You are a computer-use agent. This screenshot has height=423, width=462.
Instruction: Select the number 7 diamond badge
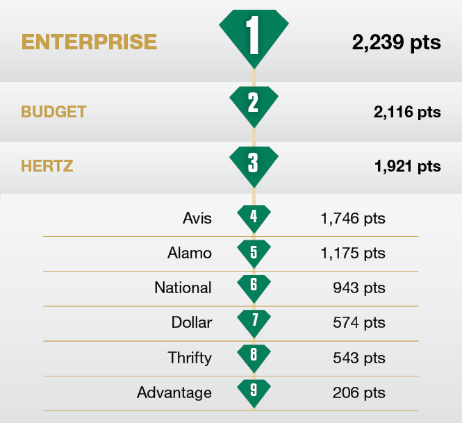(x=254, y=322)
